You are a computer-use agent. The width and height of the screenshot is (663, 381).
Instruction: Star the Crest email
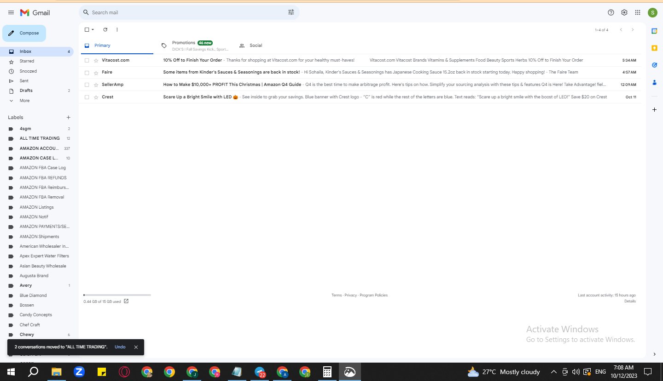[96, 97]
